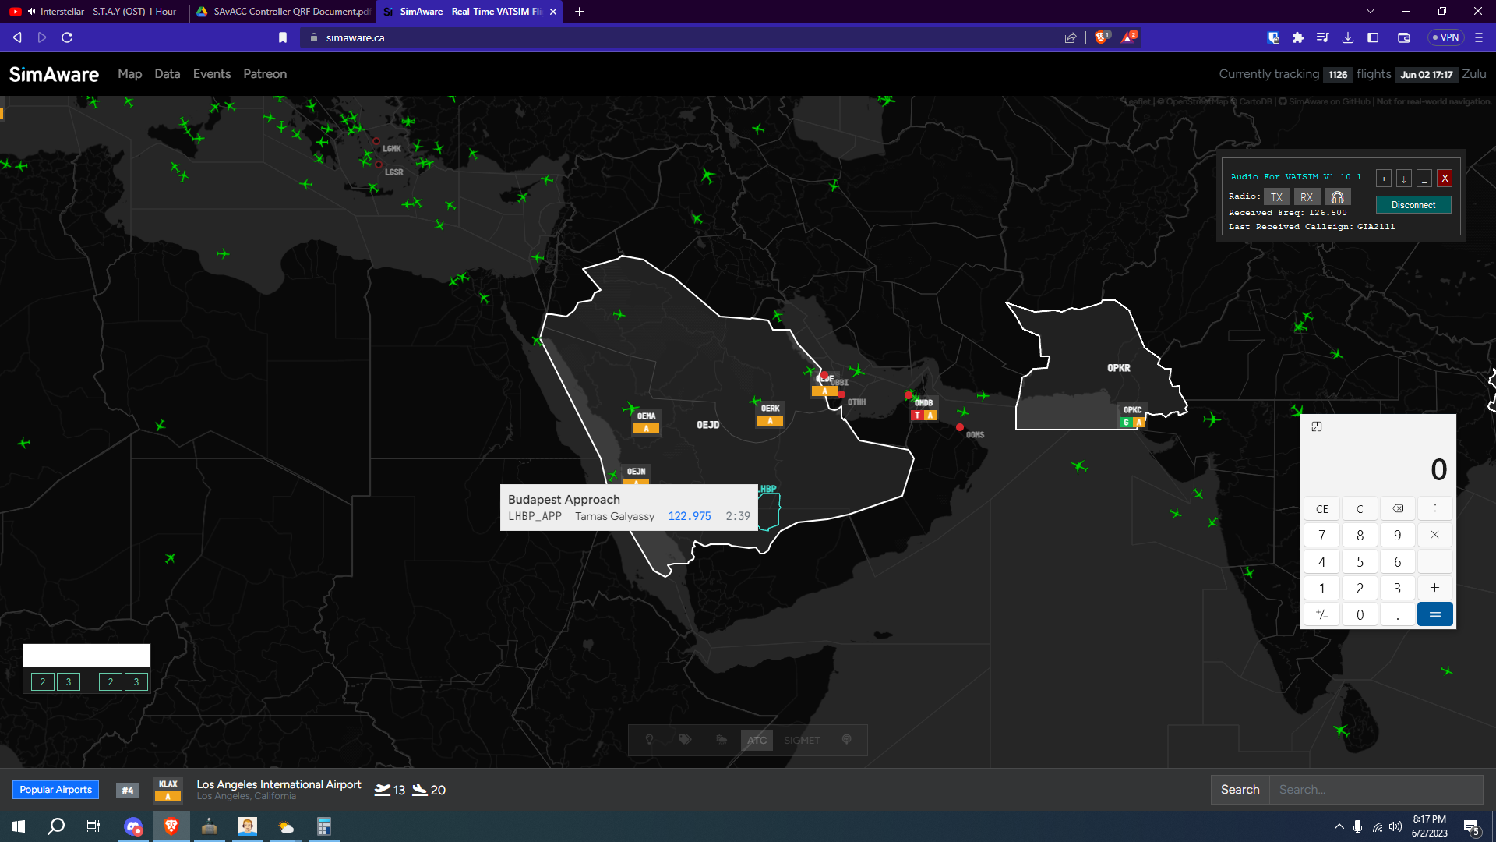Click the 122.975 frequency in the Budapest Approach popup
Viewport: 1496px width, 842px height.
(689, 515)
